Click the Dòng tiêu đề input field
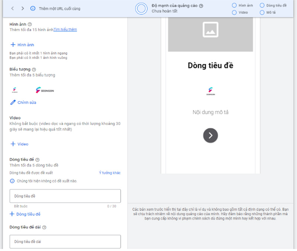Viewport: 297px width, 251px height. coord(65,196)
